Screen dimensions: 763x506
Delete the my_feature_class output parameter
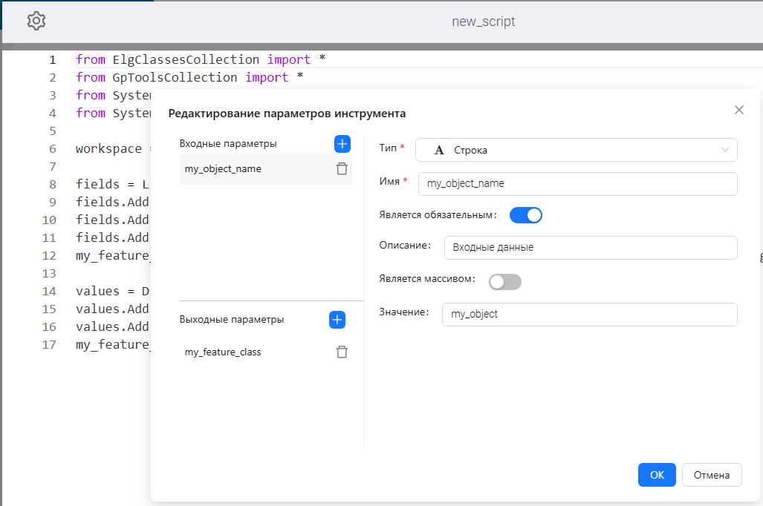[342, 352]
